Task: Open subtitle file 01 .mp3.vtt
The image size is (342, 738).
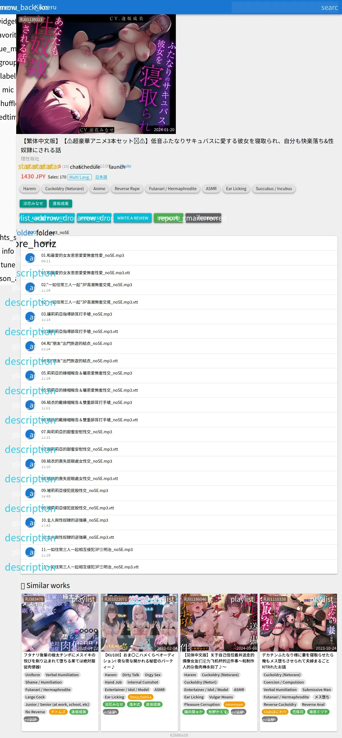Action: pyautogui.click(x=179, y=273)
